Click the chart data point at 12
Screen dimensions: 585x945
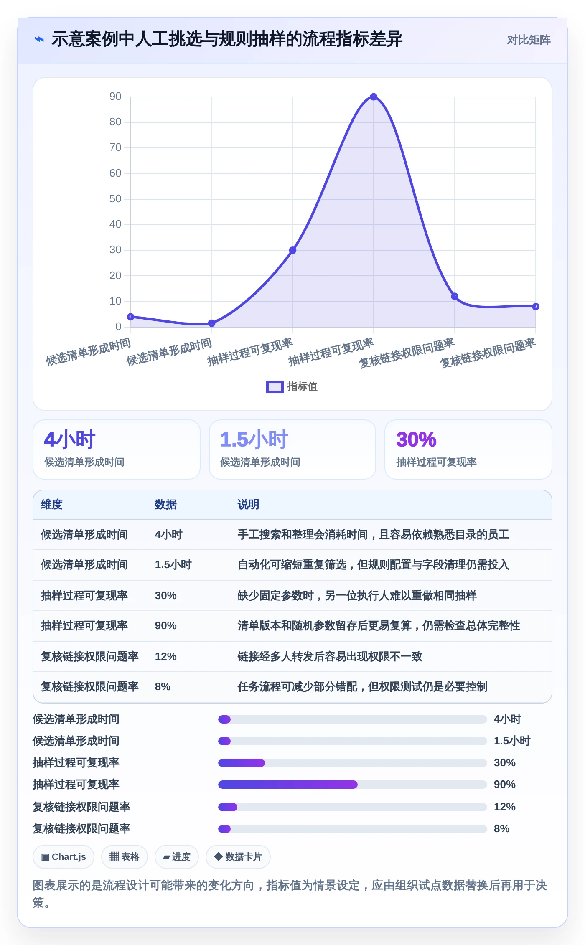click(455, 296)
